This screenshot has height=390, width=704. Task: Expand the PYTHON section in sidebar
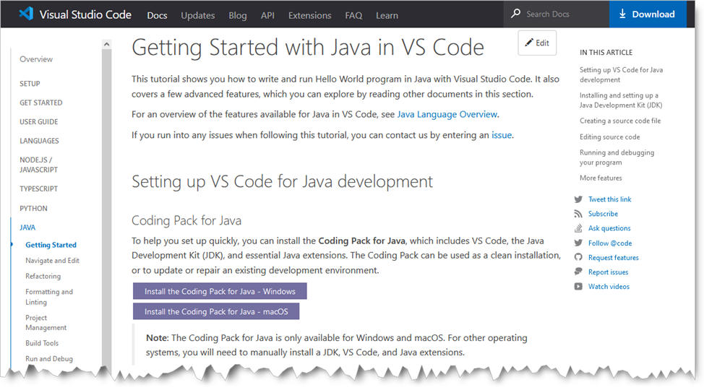click(x=33, y=209)
